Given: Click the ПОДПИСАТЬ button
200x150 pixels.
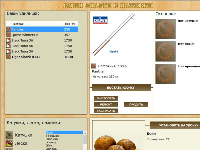Looking at the screenshot, I should coord(106,111).
